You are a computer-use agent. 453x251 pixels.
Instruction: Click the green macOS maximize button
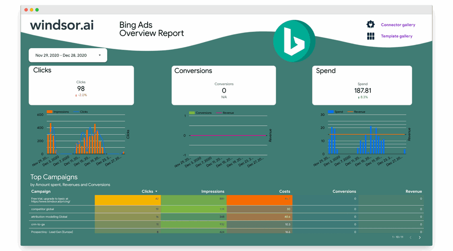pyautogui.click(x=37, y=10)
